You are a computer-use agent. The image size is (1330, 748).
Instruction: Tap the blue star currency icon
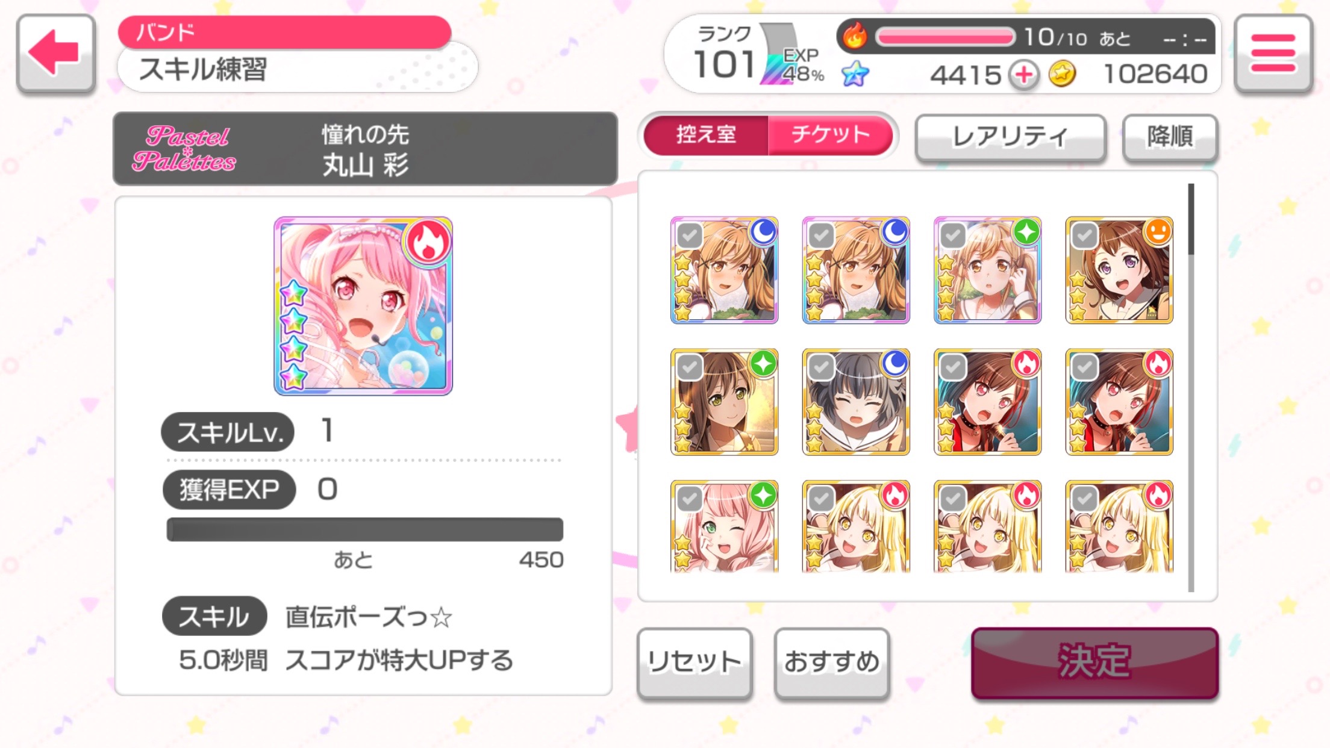[x=855, y=75]
